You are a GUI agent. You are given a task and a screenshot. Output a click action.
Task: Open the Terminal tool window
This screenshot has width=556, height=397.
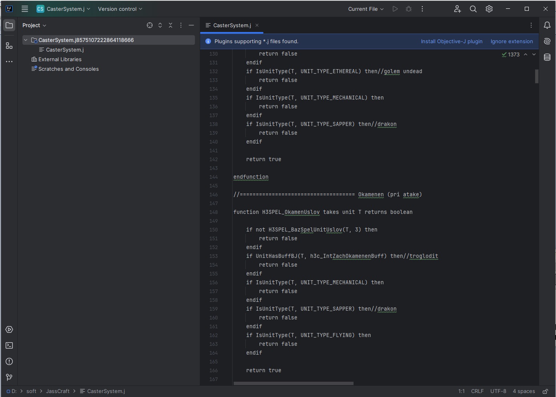[x=9, y=345]
